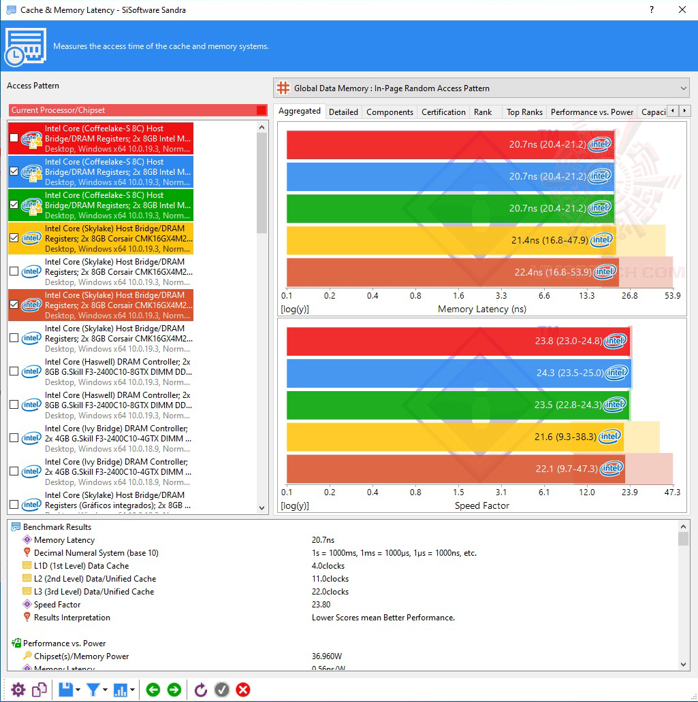
Task: Click the Results Interpretation lightbulb icon
Action: 27,617
